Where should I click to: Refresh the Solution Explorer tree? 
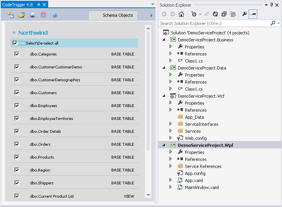[215, 14]
